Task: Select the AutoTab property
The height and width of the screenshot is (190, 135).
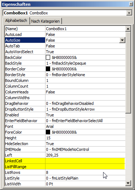Action: pyautogui.click(x=25, y=46)
